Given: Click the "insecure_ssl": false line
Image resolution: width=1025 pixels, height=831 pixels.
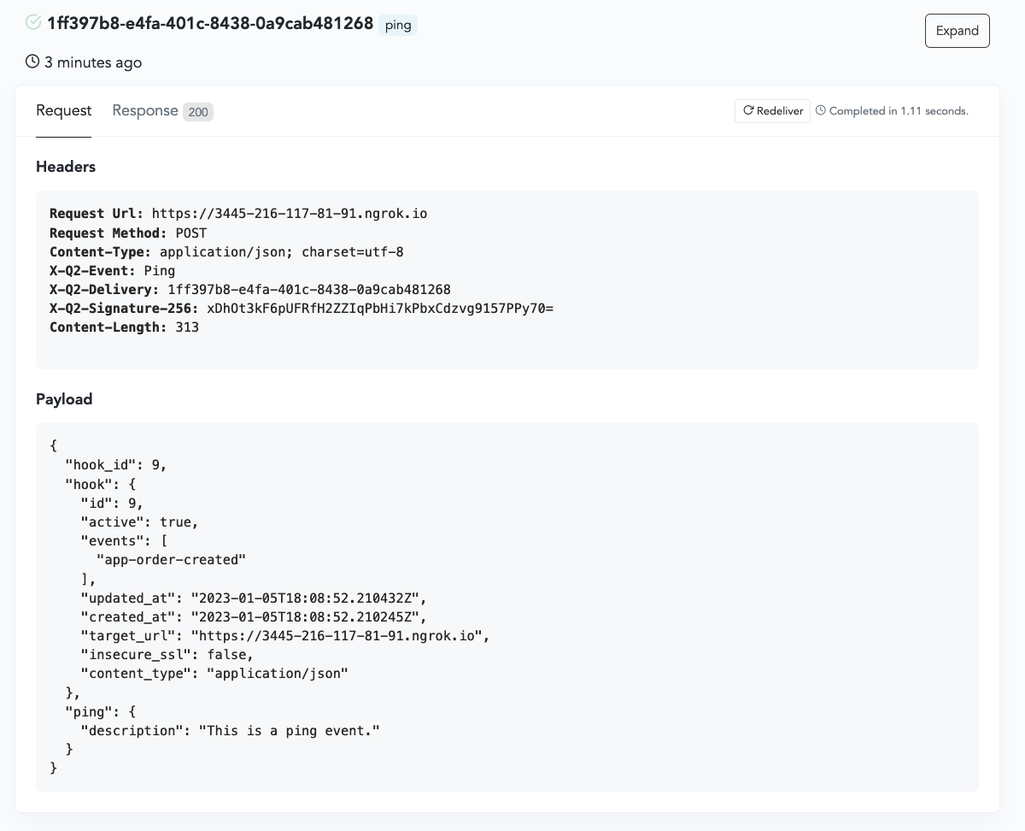Looking at the screenshot, I should click(167, 655).
